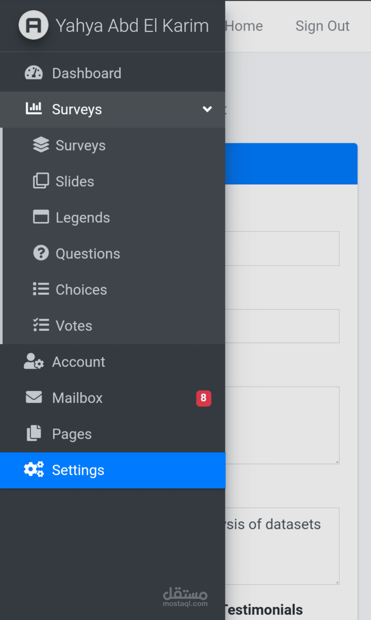Click the Mailbox envelope icon
This screenshot has height=620, width=371.
34,397
